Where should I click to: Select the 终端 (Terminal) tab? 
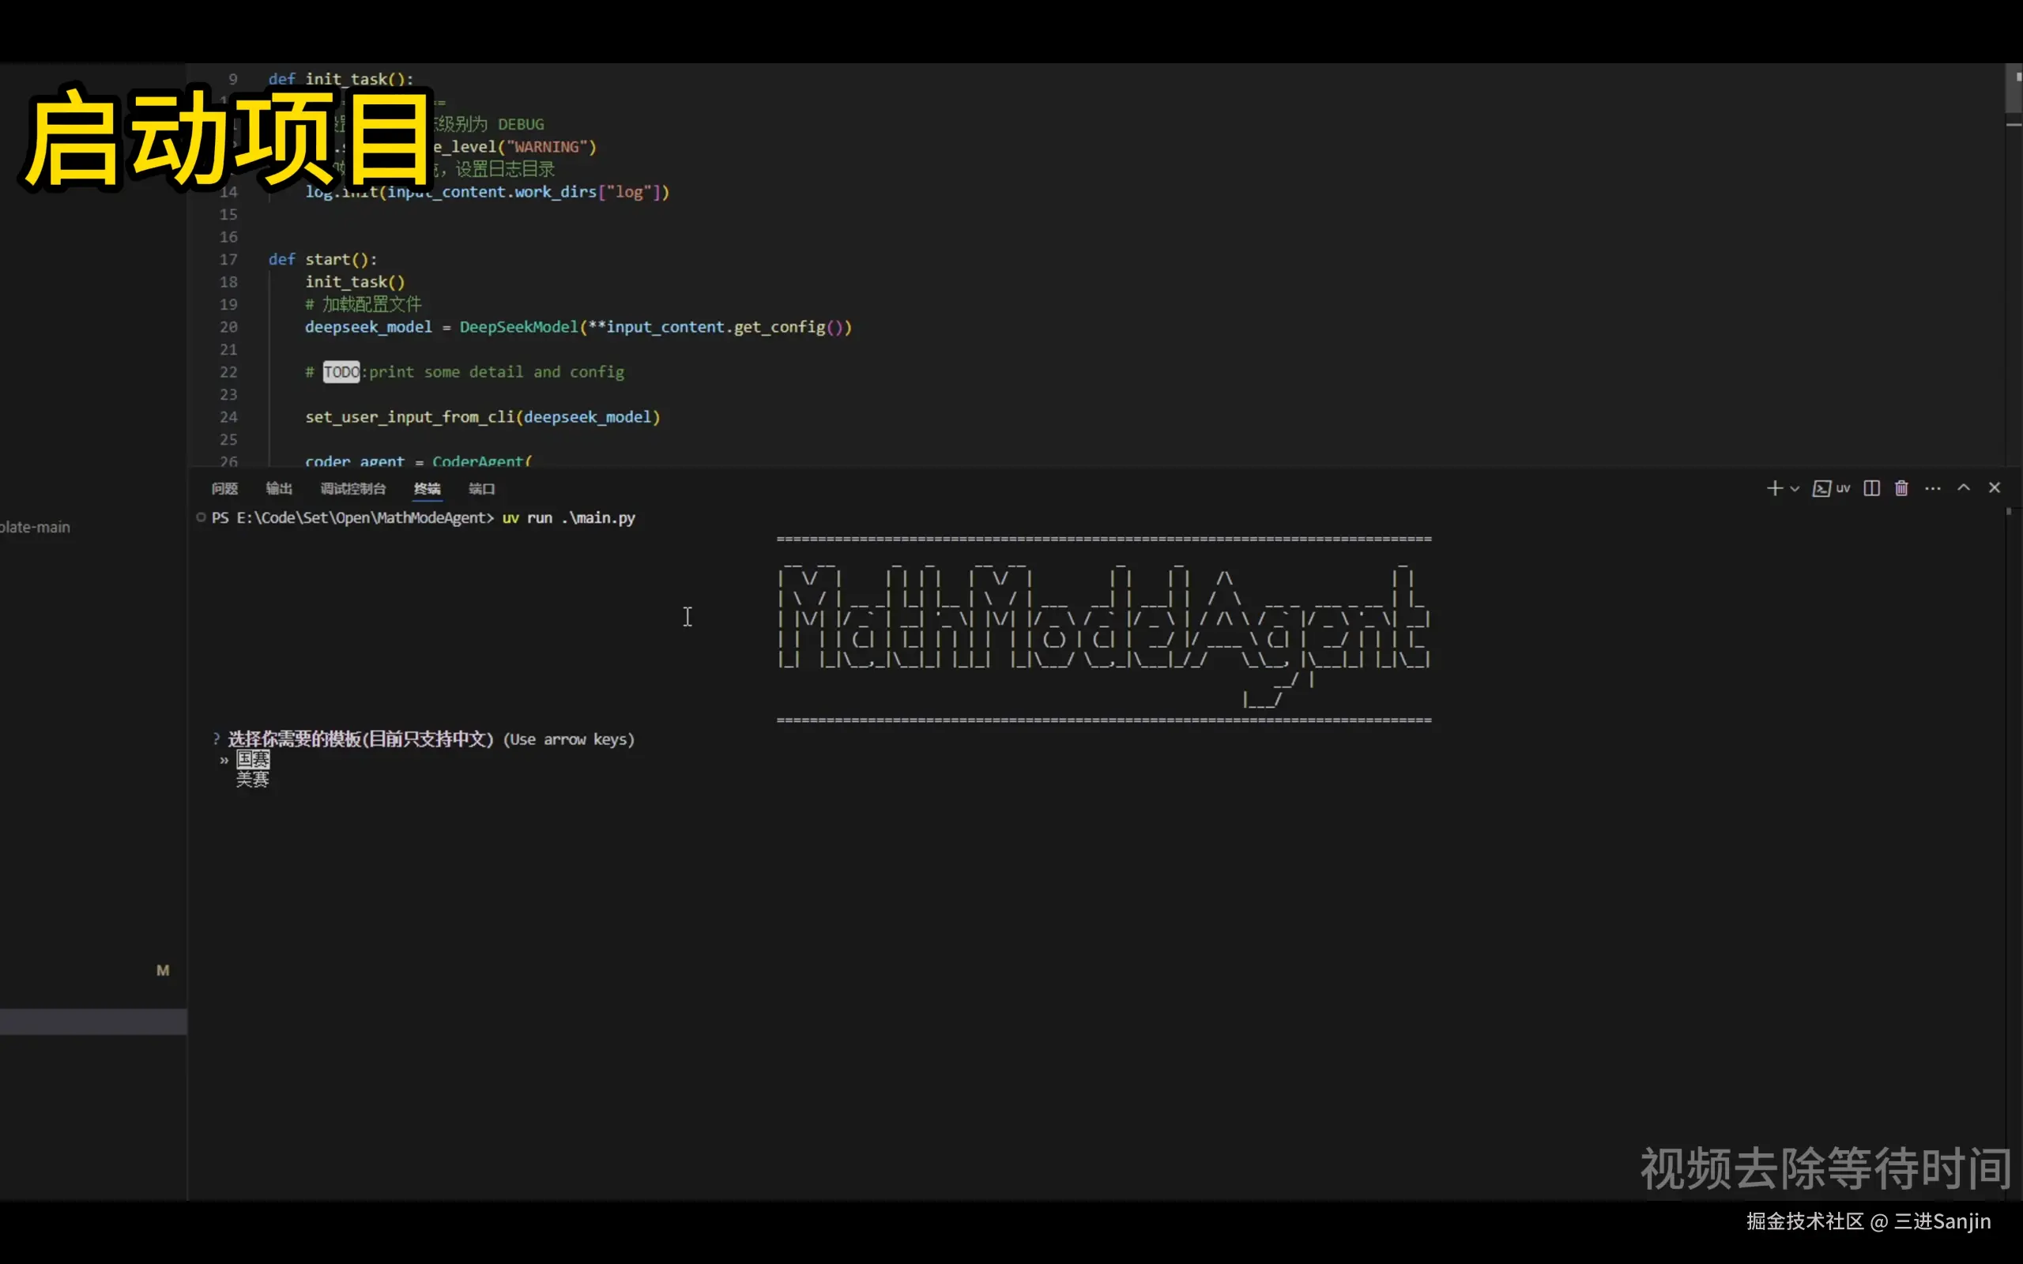point(427,489)
